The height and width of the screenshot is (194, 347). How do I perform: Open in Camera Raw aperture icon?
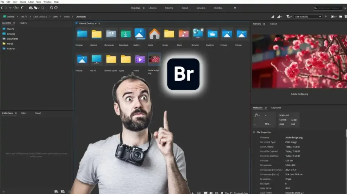click(x=43, y=8)
